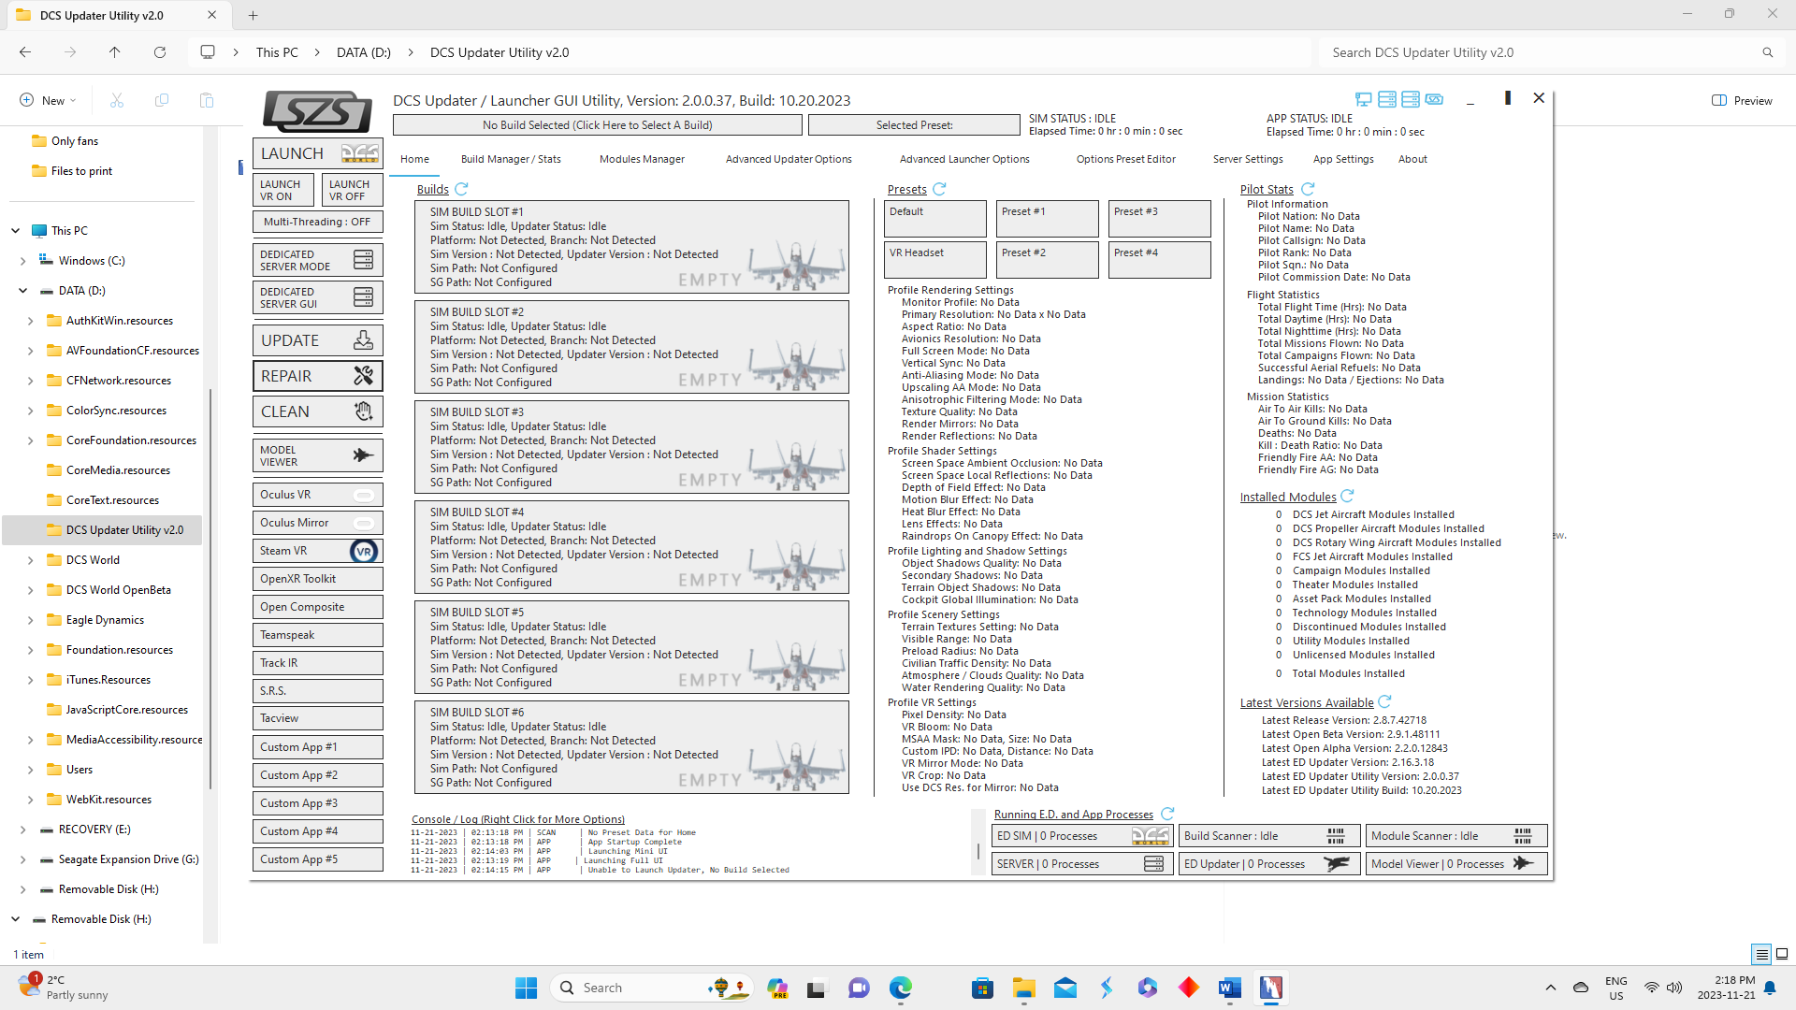Click the DCS logo on LAUNCH button
Screen dimensions: 1796x1010
(360, 153)
